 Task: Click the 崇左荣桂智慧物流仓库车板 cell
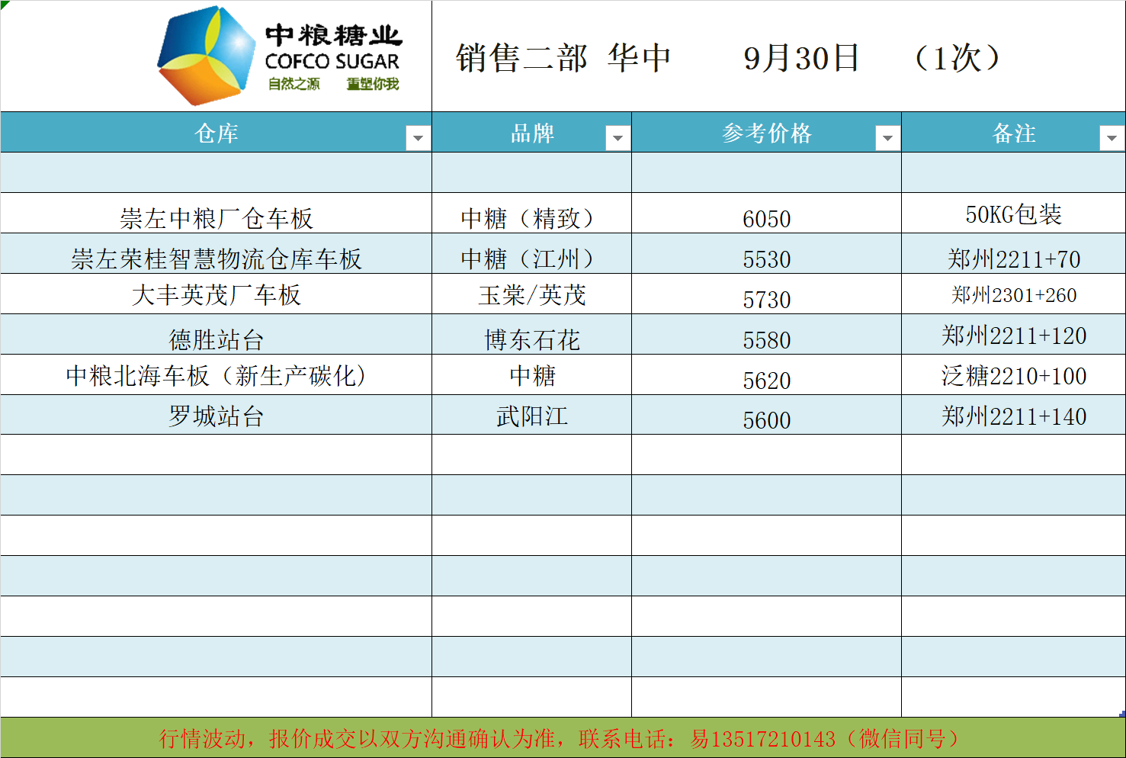[x=217, y=259]
